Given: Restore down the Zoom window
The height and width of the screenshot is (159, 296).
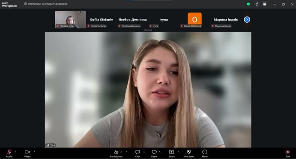Looking at the screenshot, I should pos(283,4).
